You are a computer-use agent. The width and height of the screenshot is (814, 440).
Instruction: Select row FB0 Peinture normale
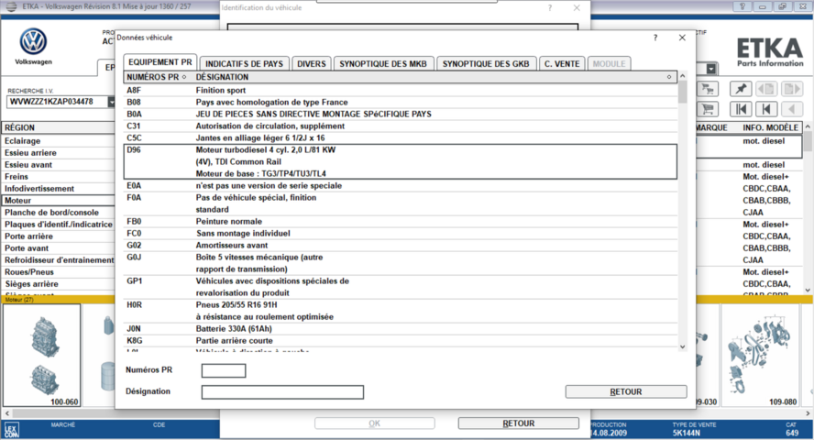[401, 222]
